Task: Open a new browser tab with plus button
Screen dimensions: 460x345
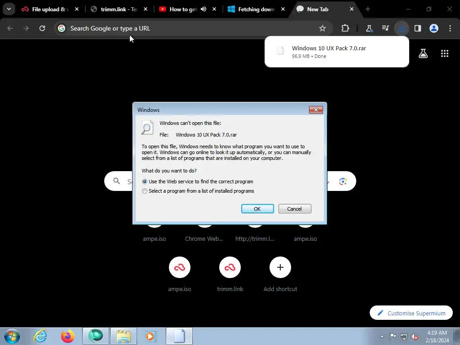Action: coord(367,9)
